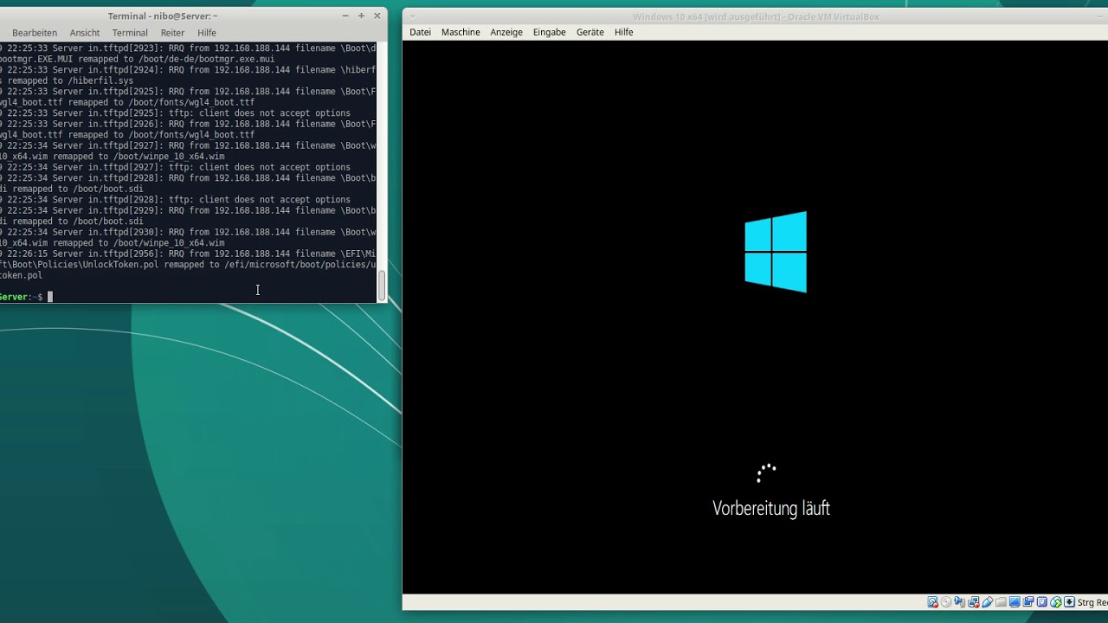
Task: Open the Maschine menu in VirtualBox
Action: [x=461, y=32]
